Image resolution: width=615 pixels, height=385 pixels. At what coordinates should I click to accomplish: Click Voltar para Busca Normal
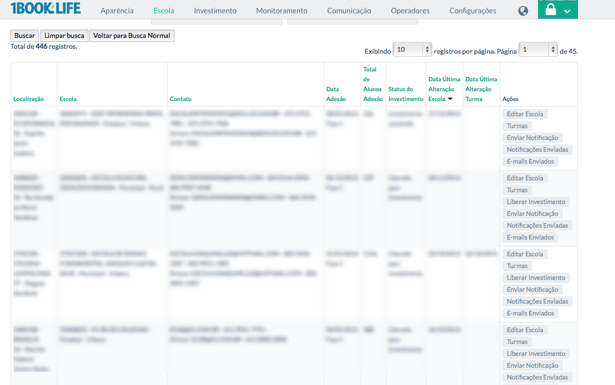(132, 35)
